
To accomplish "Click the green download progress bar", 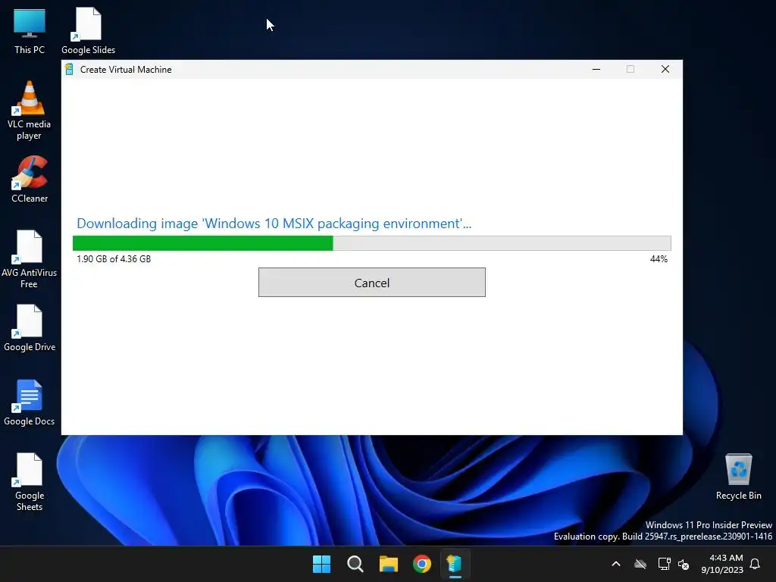I will [x=371, y=243].
